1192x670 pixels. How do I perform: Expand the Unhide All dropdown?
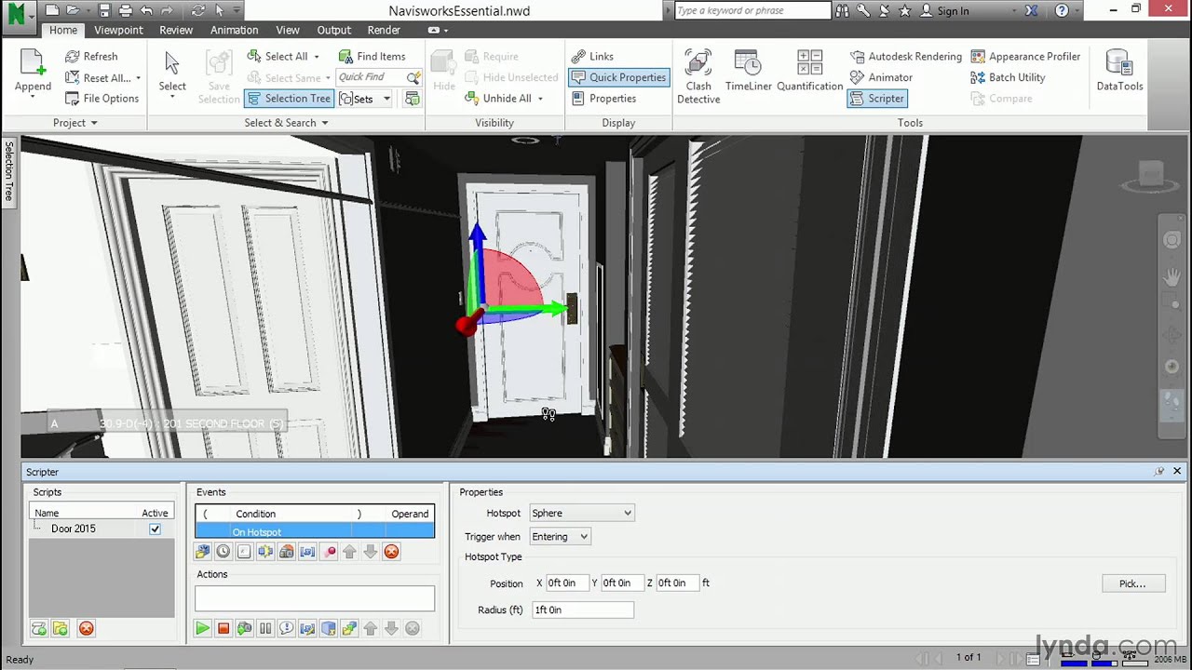coord(540,99)
